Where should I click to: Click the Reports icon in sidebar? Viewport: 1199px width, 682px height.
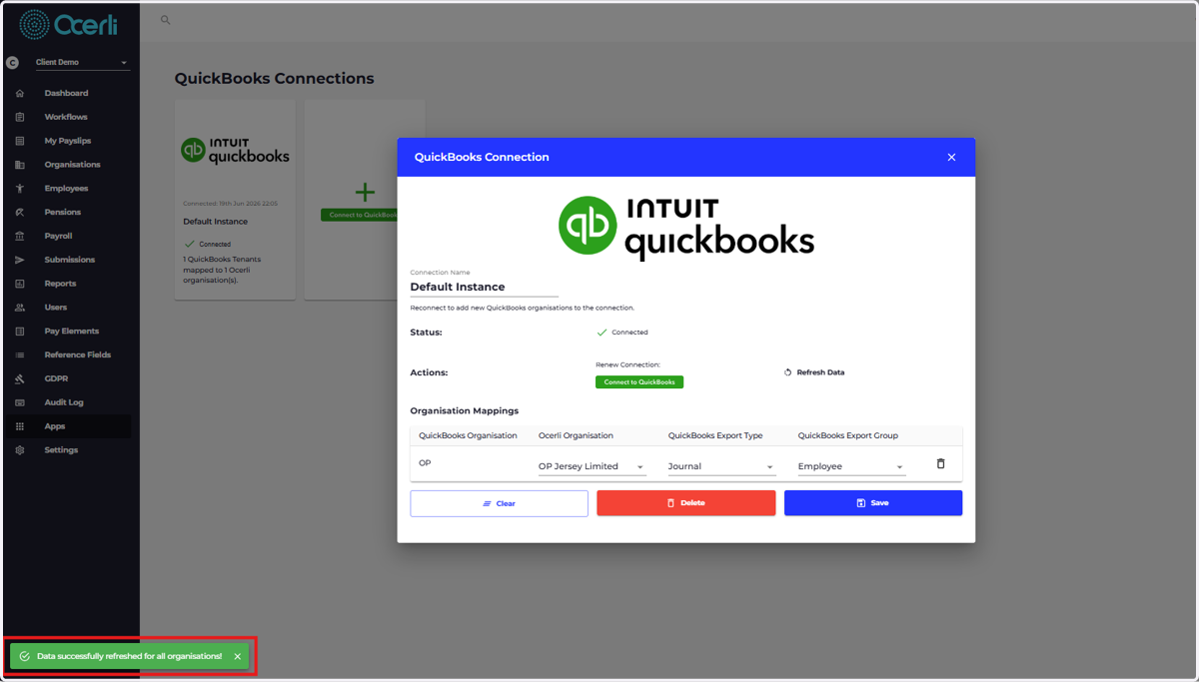pos(20,284)
